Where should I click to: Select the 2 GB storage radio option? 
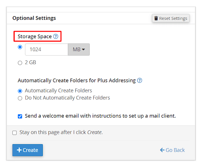click(20, 63)
